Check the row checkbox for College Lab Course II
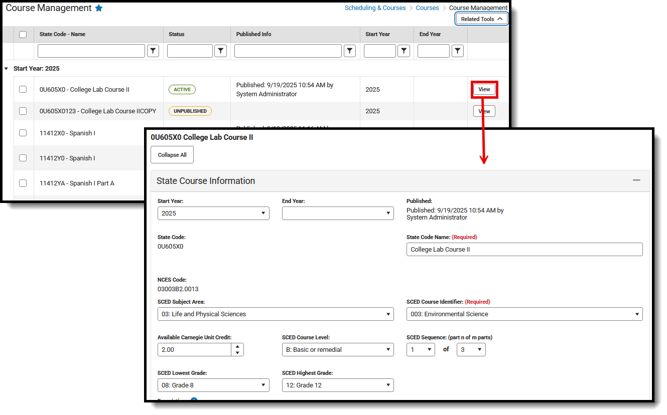Screen dimensions: 667x415 [x=23, y=89]
